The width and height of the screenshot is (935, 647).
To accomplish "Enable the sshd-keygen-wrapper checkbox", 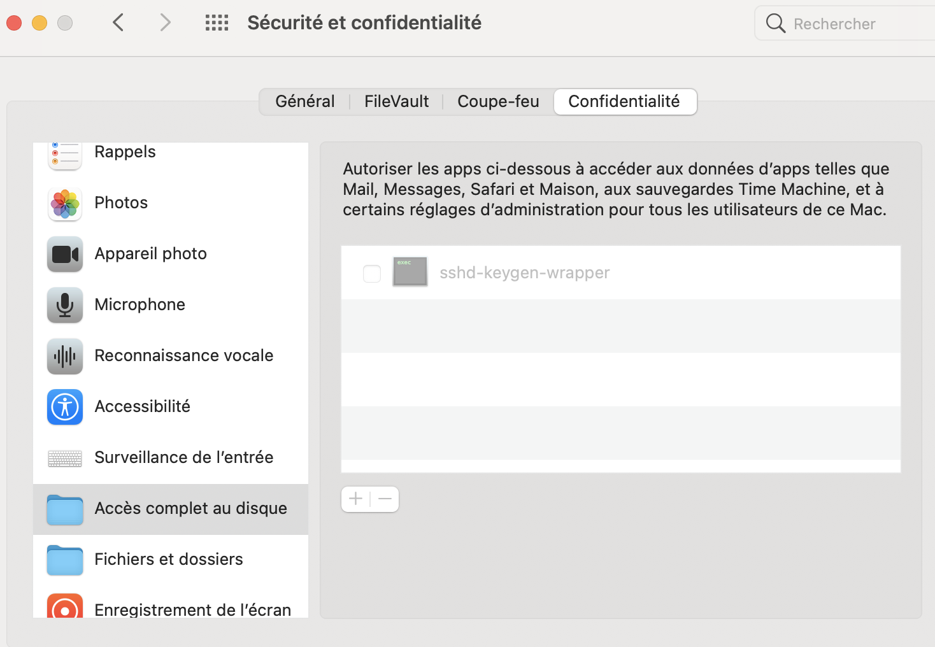I will [x=372, y=273].
